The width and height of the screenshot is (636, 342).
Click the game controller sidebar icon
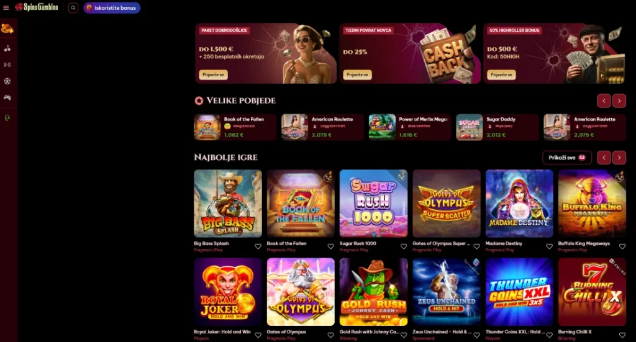[x=7, y=97]
